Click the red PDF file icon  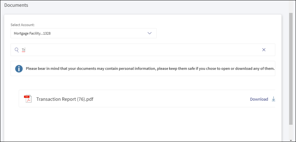28,99
